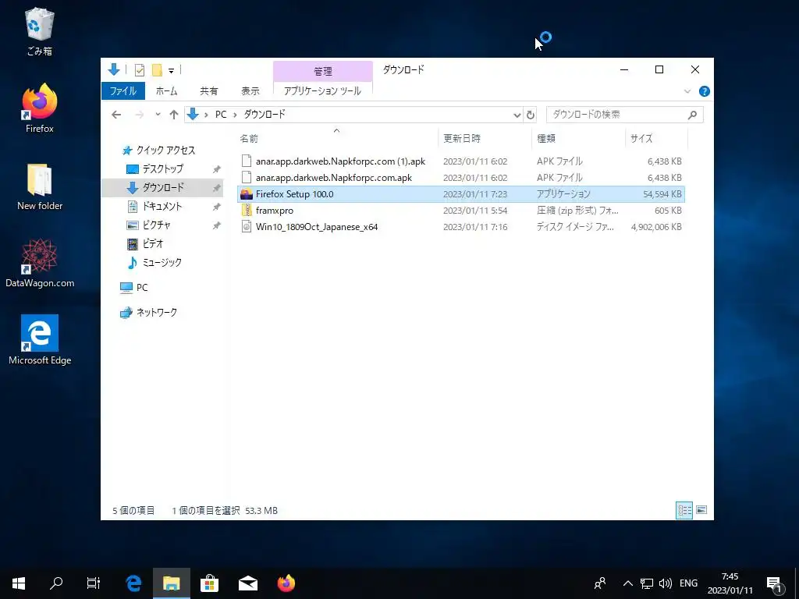Open the アプリケーション ツール tab
The width and height of the screenshot is (799, 599).
pos(322,90)
